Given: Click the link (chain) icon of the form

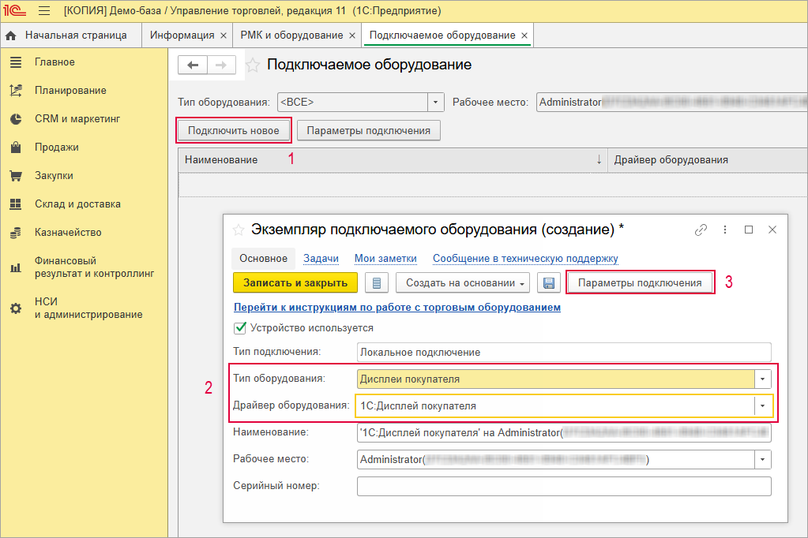Looking at the screenshot, I should [701, 229].
